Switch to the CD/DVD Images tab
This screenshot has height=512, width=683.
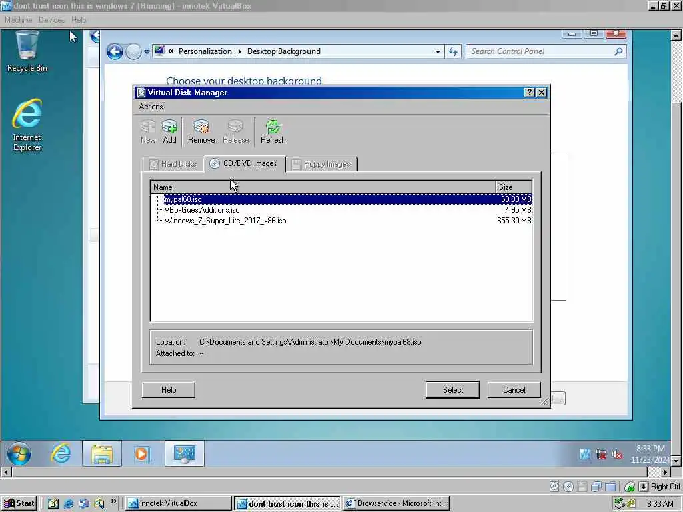click(x=244, y=163)
